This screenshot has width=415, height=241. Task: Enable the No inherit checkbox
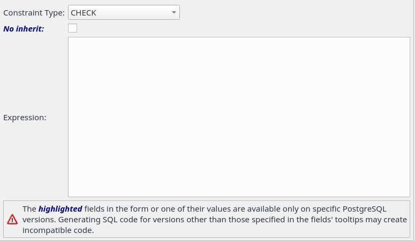[x=72, y=28]
